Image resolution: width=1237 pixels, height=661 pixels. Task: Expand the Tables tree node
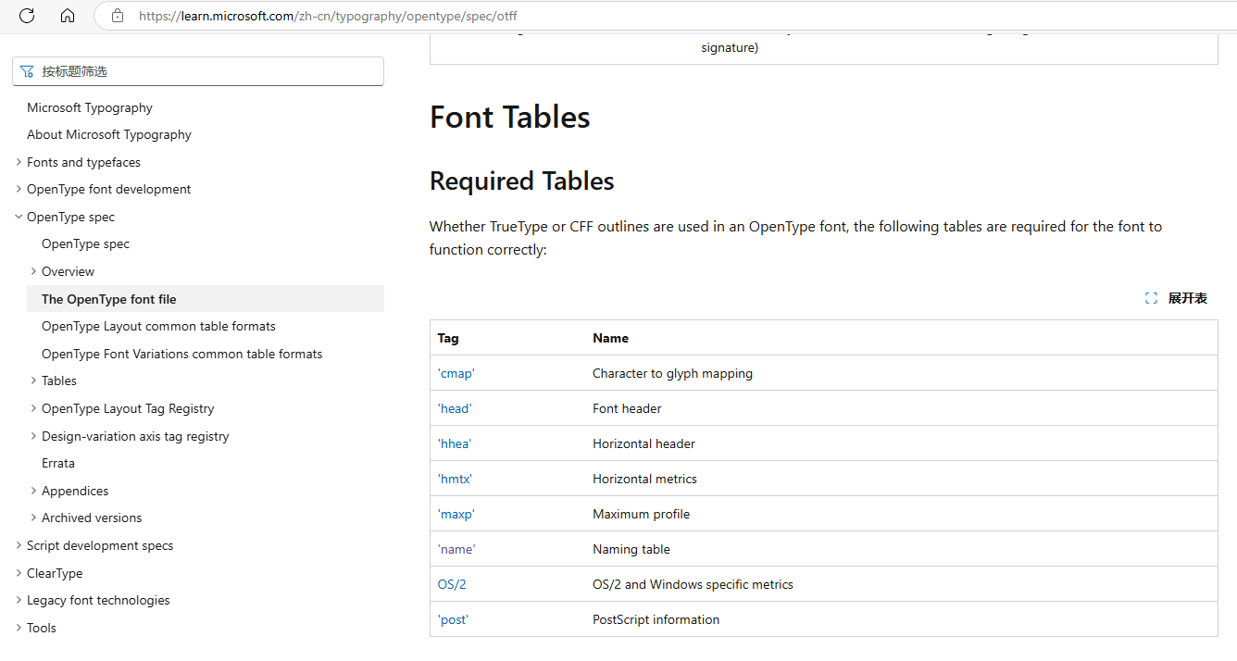coord(33,380)
